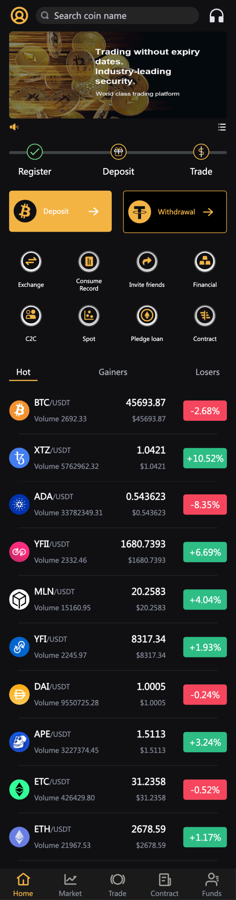236x900 pixels.
Task: Open the Market tab in bottom bar
Action: (70, 884)
